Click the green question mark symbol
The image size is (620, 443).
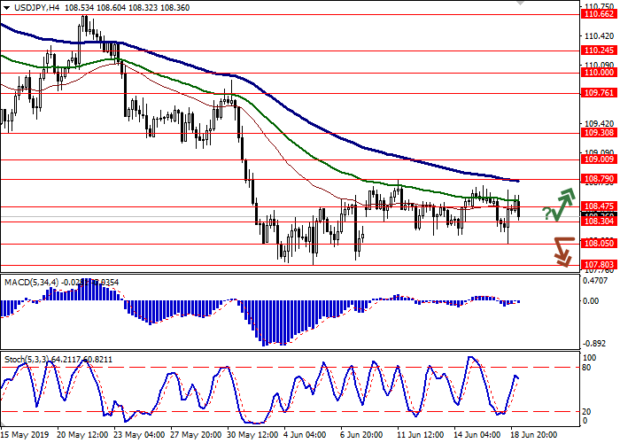(547, 213)
